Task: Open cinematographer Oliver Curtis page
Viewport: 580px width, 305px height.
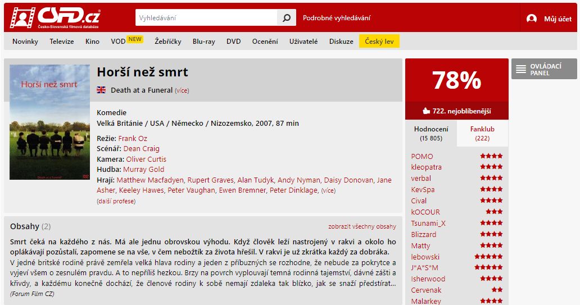Action: click(146, 159)
